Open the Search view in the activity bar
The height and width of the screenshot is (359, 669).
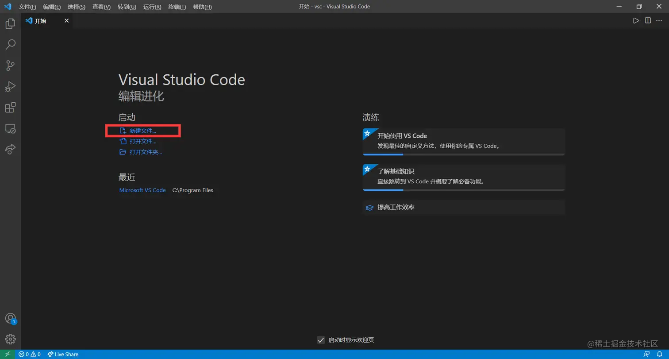point(10,44)
